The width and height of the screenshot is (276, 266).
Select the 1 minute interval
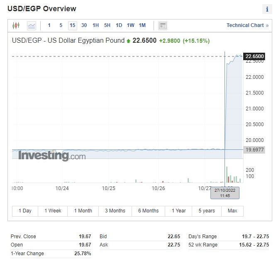pyautogui.click(x=49, y=25)
